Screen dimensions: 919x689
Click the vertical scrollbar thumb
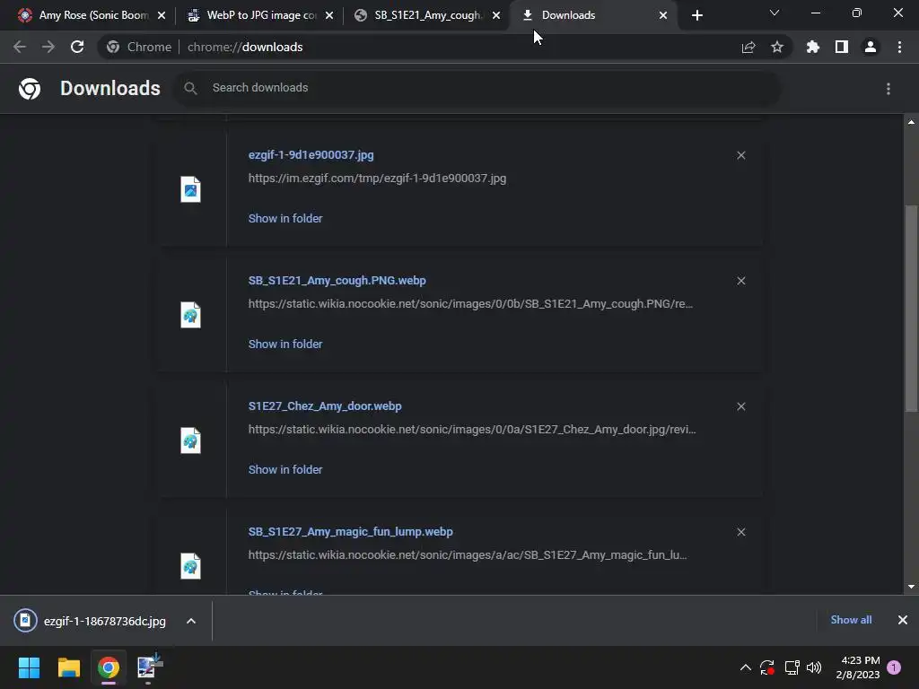911,309
